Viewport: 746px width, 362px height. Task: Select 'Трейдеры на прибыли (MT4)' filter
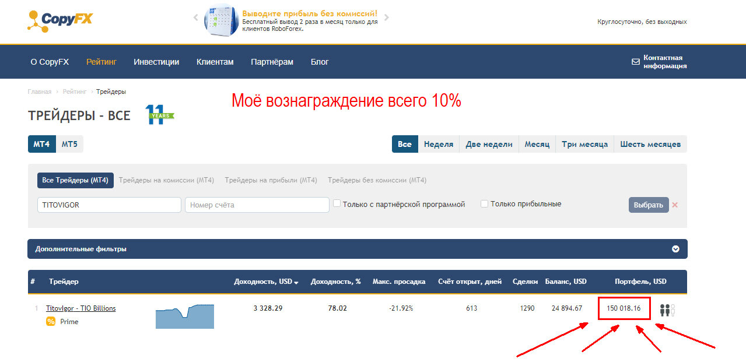coord(271,181)
